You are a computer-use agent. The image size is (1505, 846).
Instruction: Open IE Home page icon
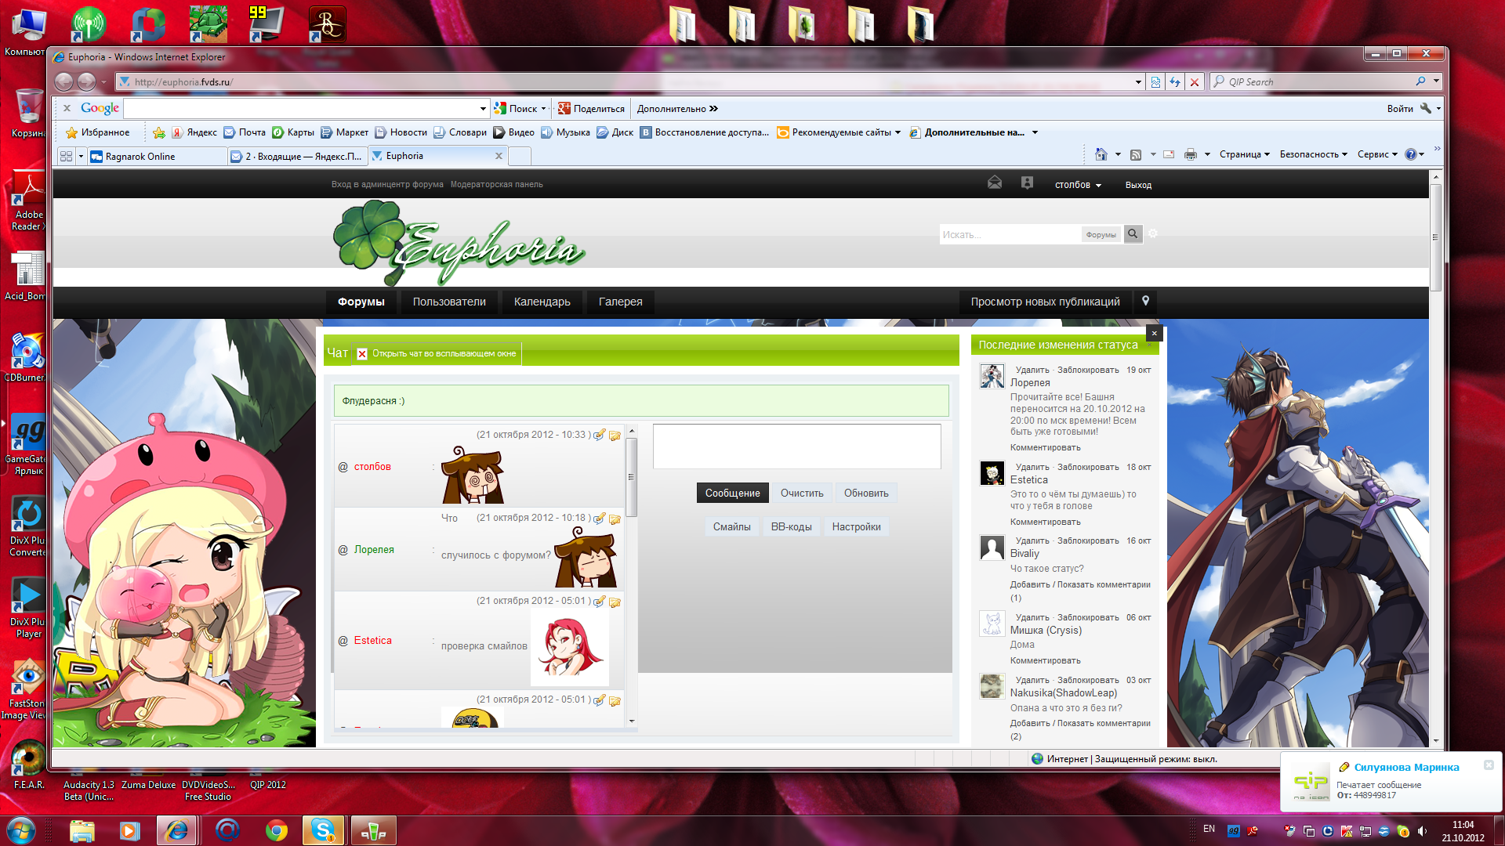tap(1101, 154)
